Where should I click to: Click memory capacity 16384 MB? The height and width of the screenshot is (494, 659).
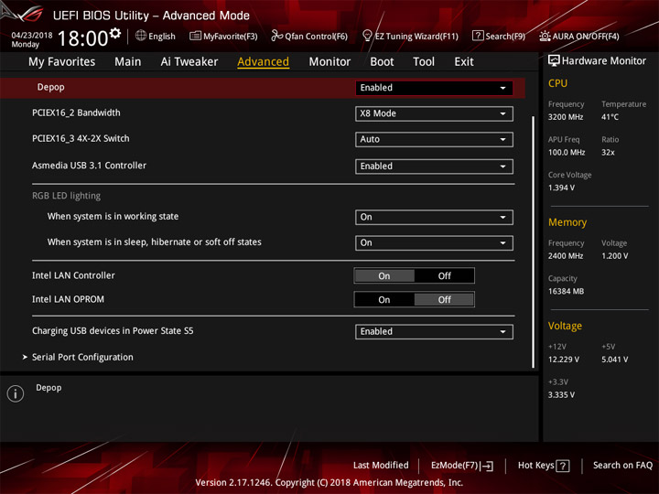pyautogui.click(x=567, y=292)
